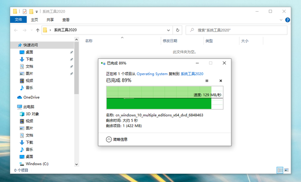Select Windows (C:) drive in sidebar
301x182 pixels.
[x=36, y=164]
